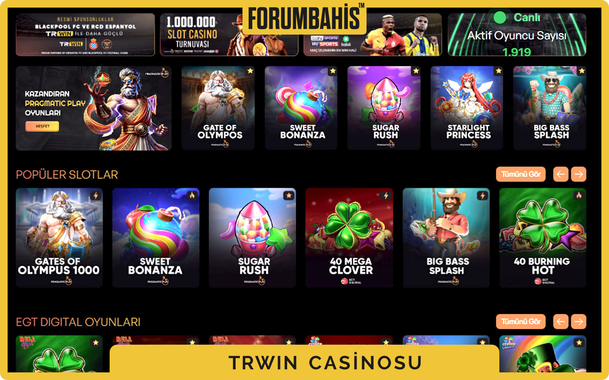Screen dimensions: 609x380
Task: Click the star icon on Big Bass Splash top tile
Action: [582, 71]
